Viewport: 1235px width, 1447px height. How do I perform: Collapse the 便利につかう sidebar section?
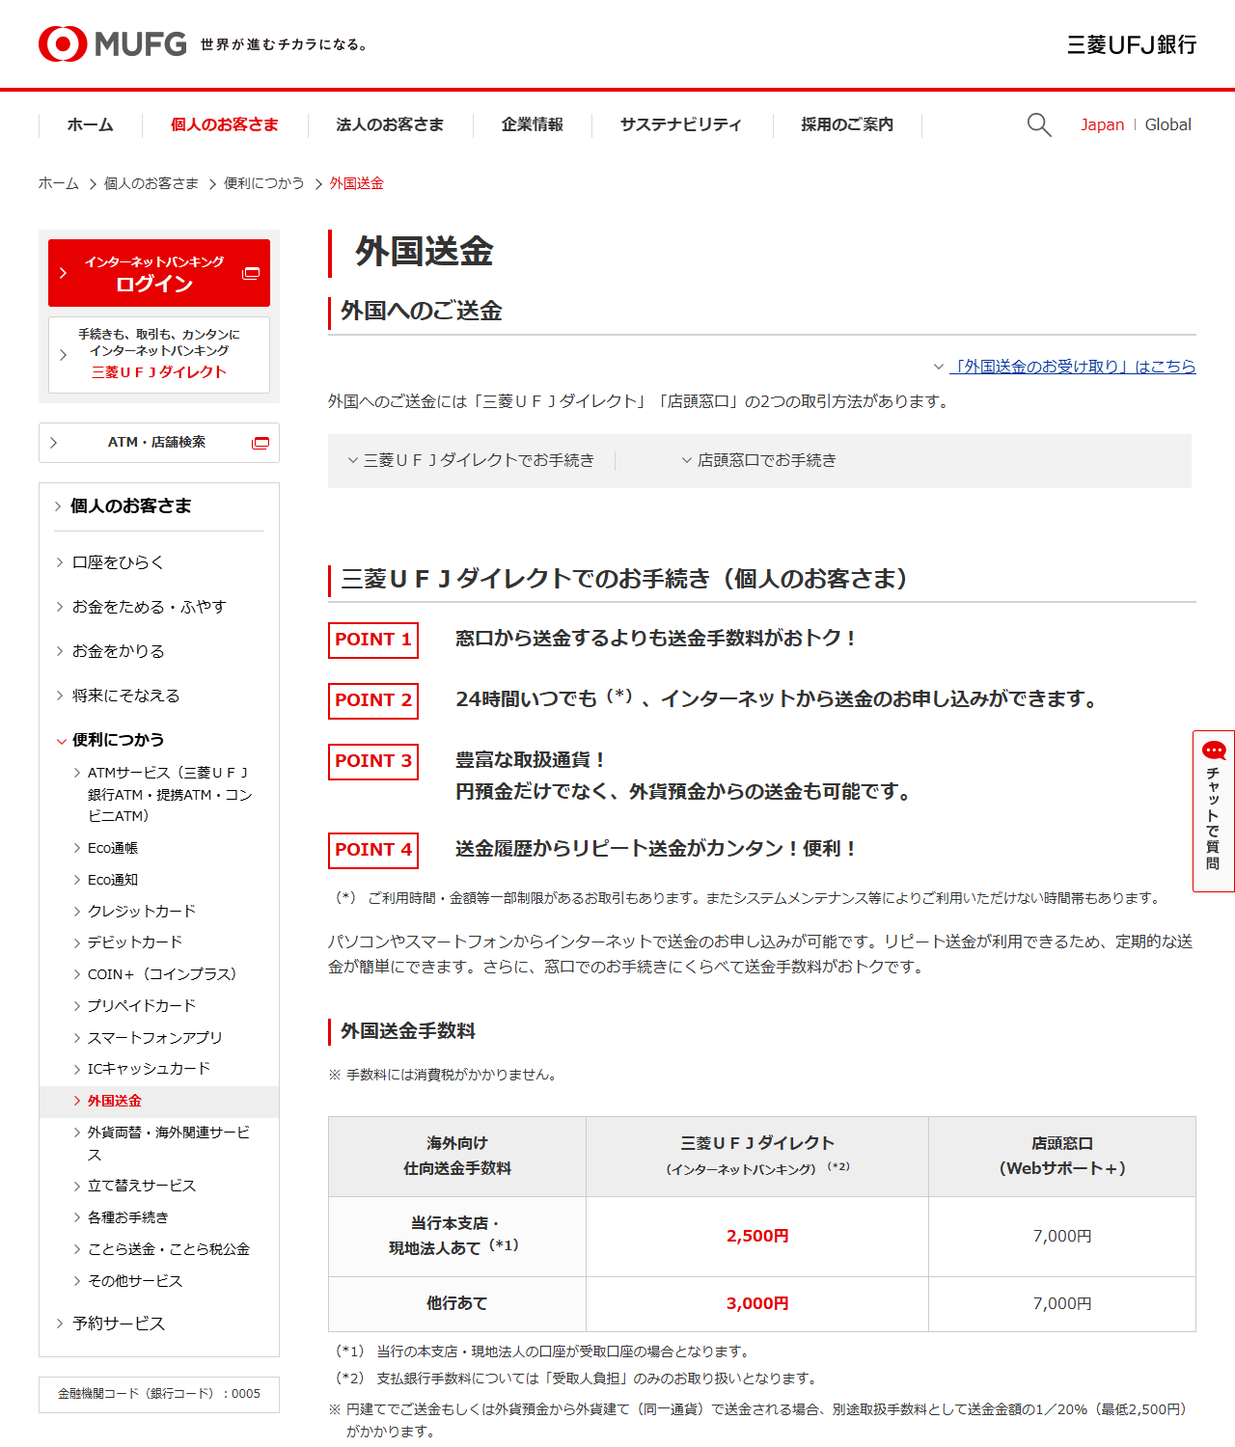(x=119, y=740)
